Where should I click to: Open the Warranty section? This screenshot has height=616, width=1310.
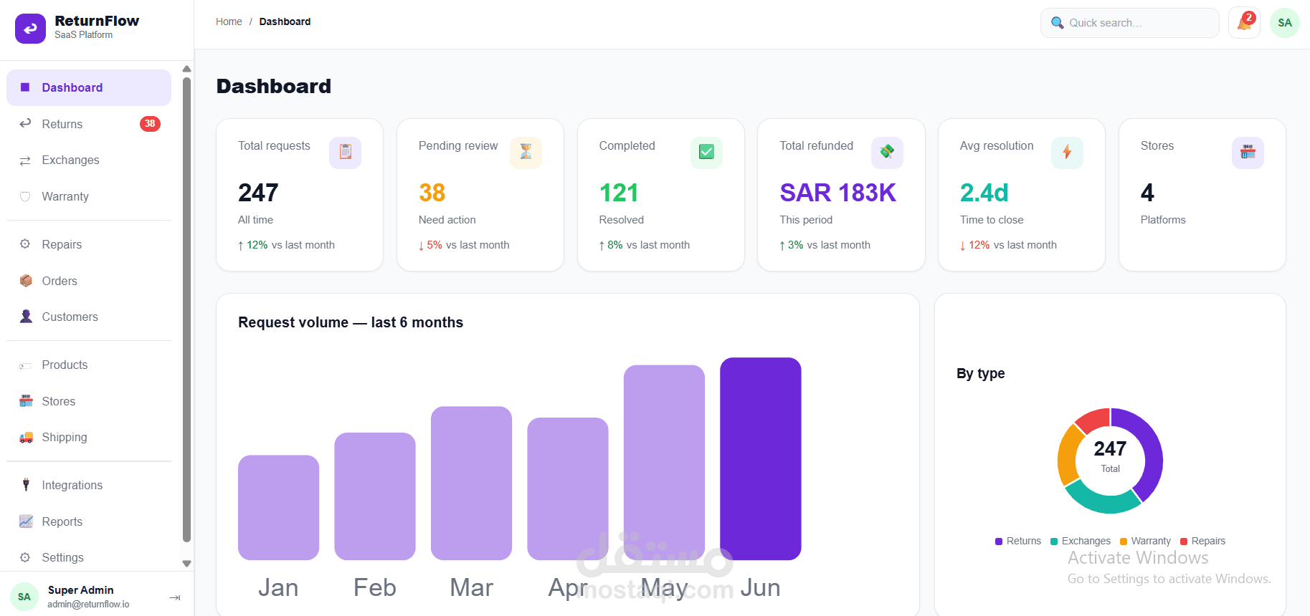89,196
